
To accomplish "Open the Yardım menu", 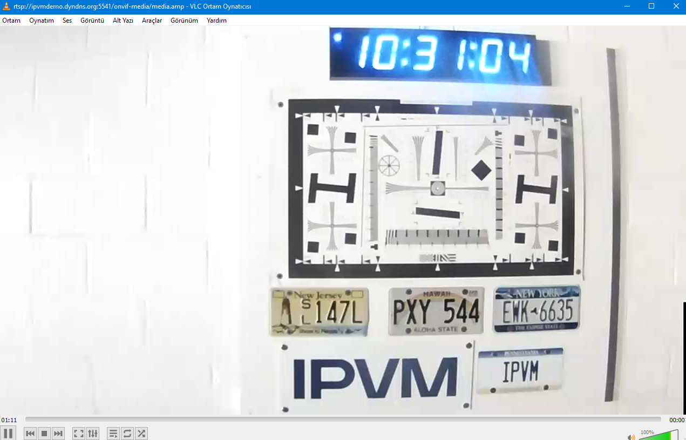I will pyautogui.click(x=216, y=21).
